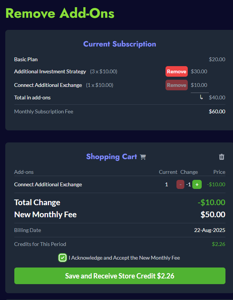Viewport: 233px width, 300px height.
Task: Click the arrow icon beside add-ons total
Action: (201, 97)
